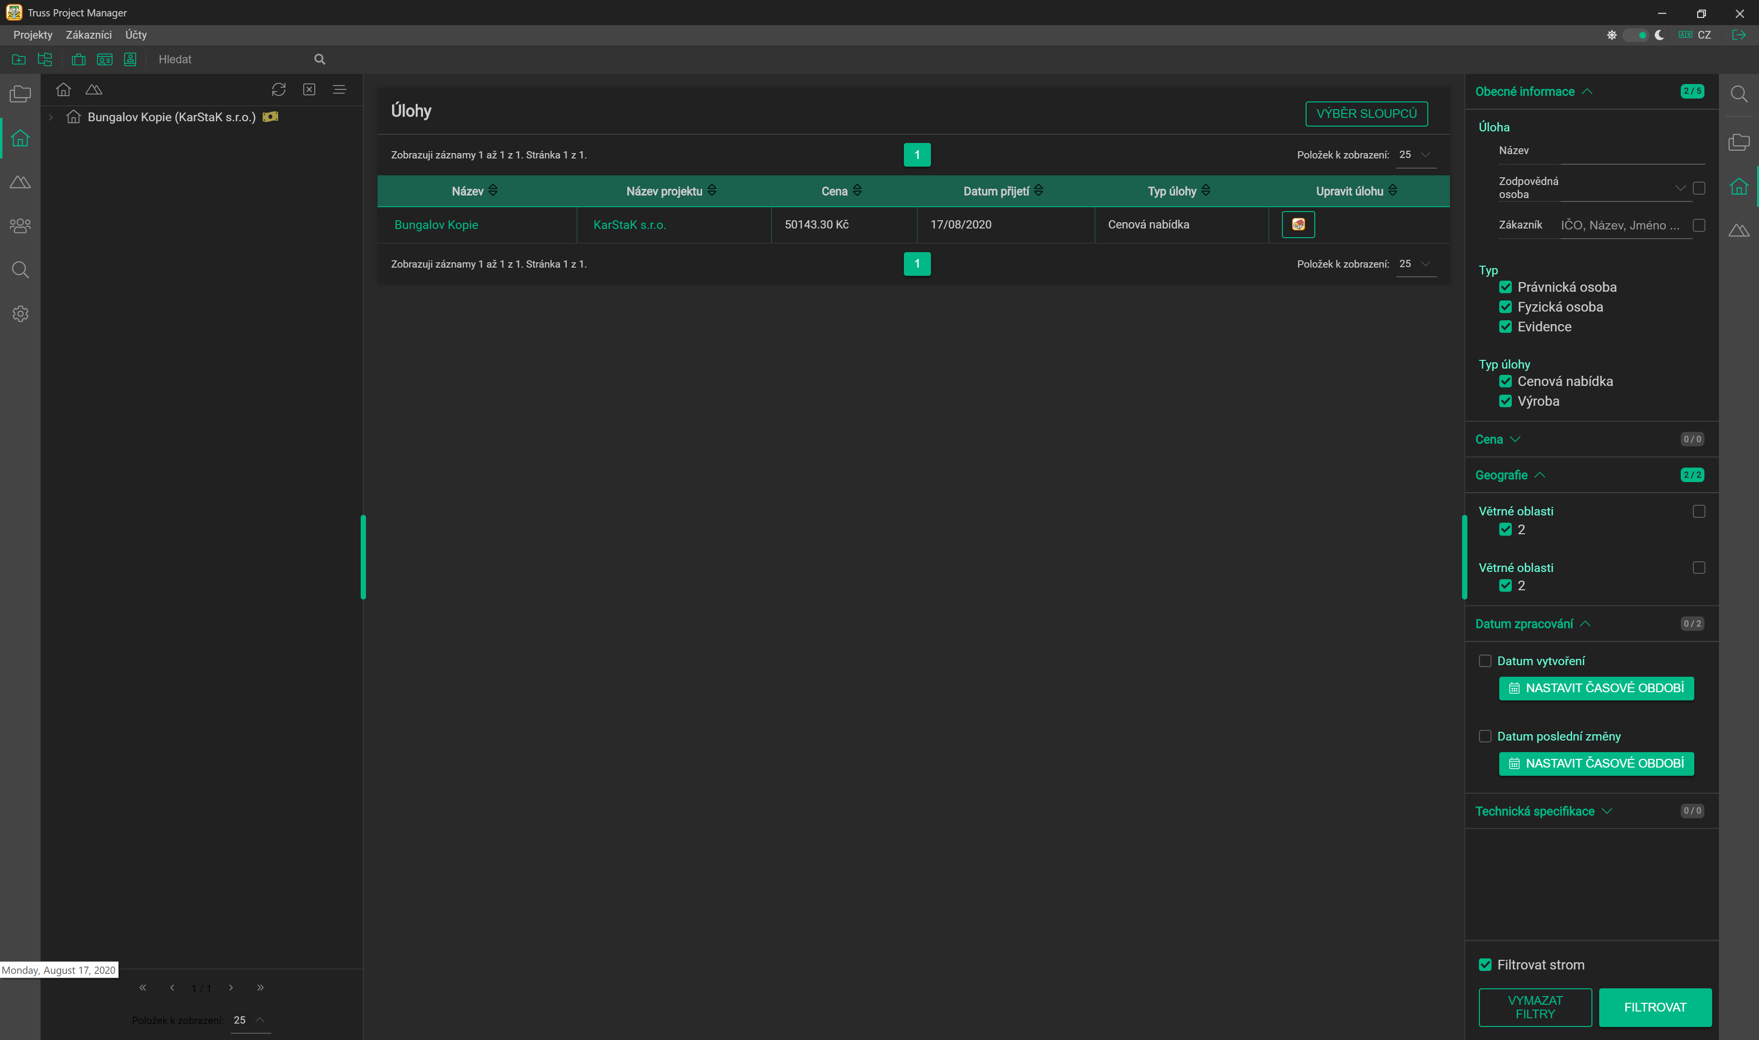Click the refresh icon above the project tree
Viewport: 1759px width, 1040px height.
click(x=278, y=90)
